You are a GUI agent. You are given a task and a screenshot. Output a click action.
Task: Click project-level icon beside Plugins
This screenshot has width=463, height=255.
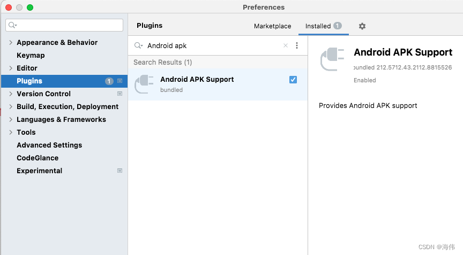tap(120, 81)
